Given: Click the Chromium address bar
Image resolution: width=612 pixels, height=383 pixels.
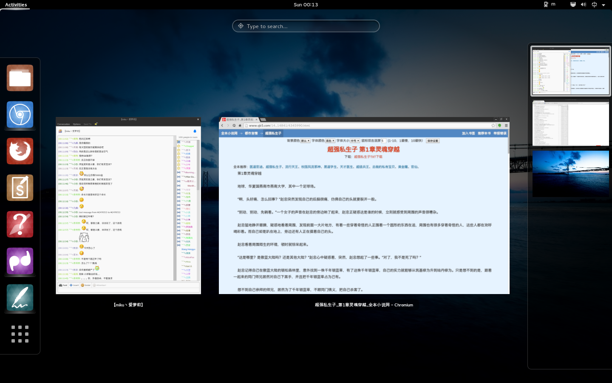Looking at the screenshot, I should click(370, 126).
